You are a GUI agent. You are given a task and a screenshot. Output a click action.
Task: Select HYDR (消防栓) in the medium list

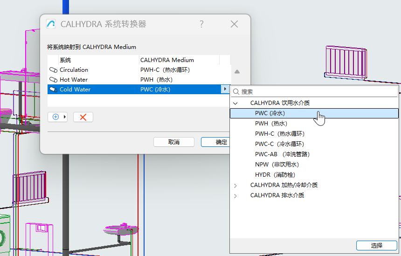tap(314, 175)
